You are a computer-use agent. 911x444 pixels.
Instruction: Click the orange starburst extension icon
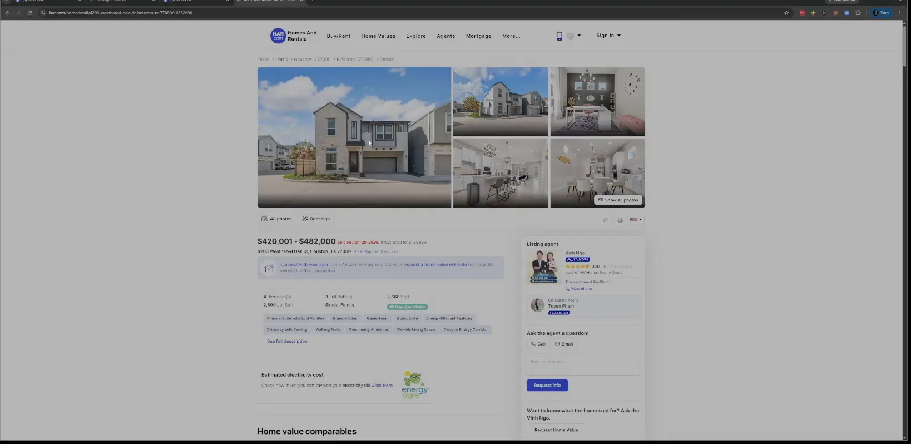(835, 13)
